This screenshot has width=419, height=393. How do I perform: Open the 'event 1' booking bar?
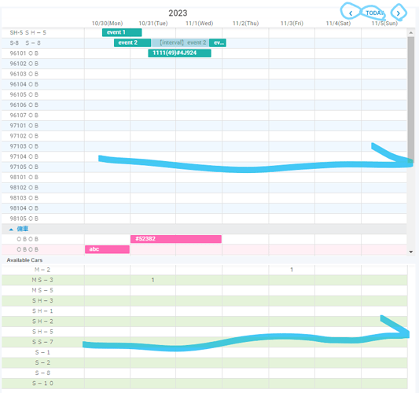(x=122, y=32)
